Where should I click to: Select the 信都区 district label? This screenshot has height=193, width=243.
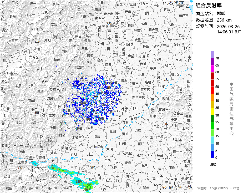tap(79, 68)
